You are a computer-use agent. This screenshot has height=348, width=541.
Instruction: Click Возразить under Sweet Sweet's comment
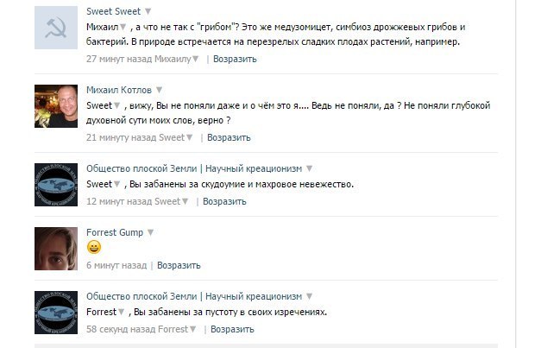click(x=235, y=60)
